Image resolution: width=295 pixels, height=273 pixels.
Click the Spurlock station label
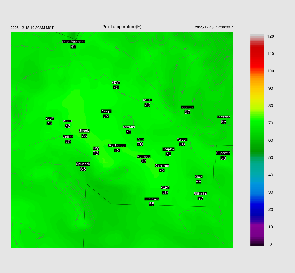(83, 164)
